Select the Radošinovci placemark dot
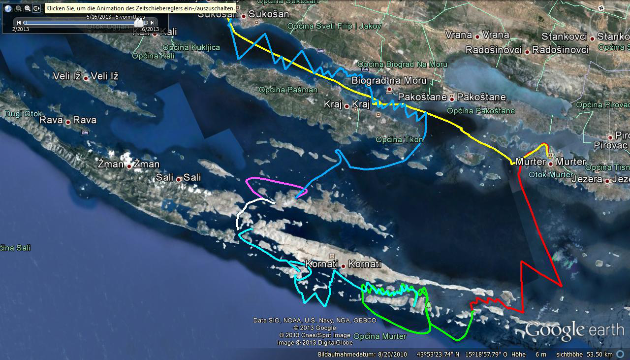The width and height of the screenshot is (630, 360). [527, 51]
